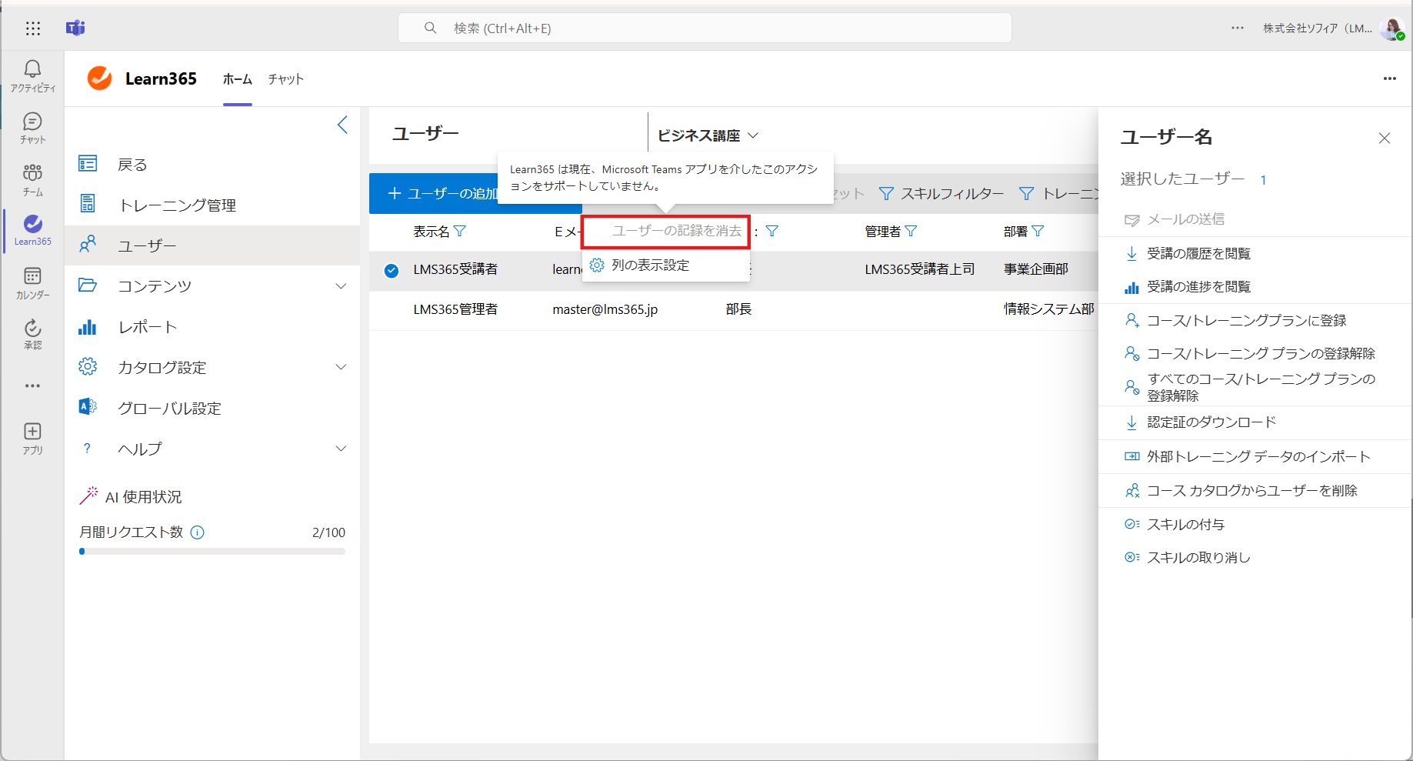The image size is (1413, 761).
Task: Click the LMS365受講者上司 manager cell
Action: [919, 269]
